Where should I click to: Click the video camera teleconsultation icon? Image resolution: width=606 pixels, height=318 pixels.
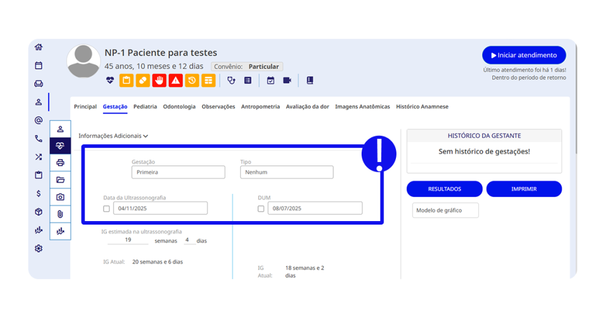[x=287, y=80]
